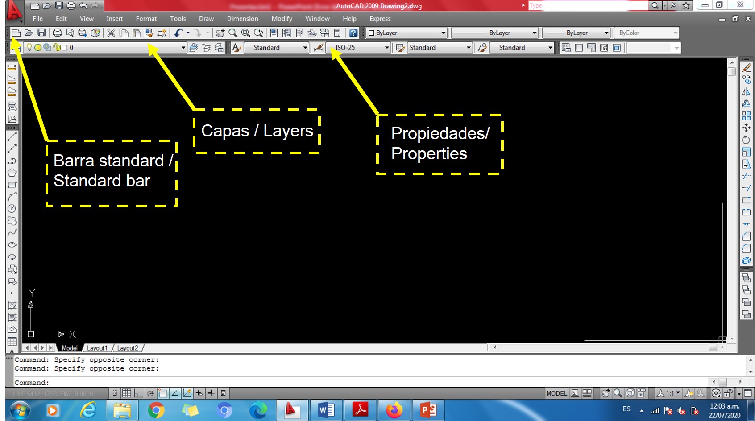Click the Publish icon
This screenshot has width=755, height=421.
click(x=83, y=33)
